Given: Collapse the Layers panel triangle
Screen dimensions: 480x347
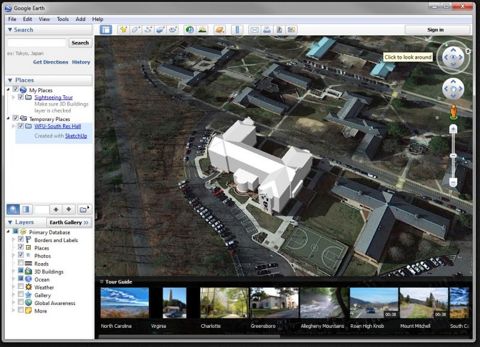Looking at the screenshot, I should coord(10,222).
